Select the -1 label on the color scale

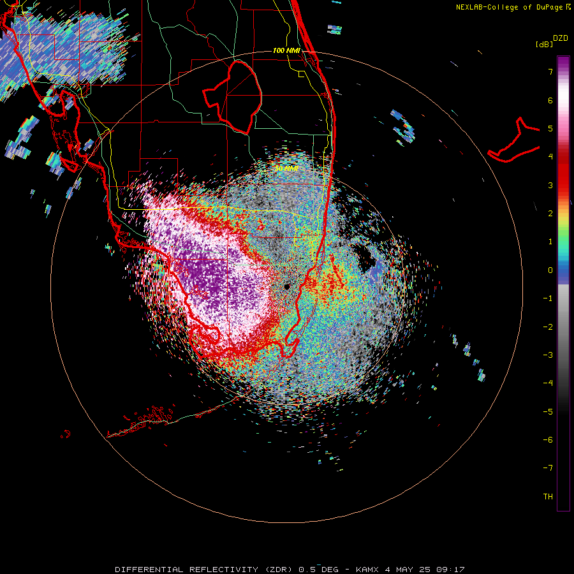(x=548, y=298)
